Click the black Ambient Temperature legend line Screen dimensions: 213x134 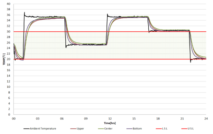(26, 128)
